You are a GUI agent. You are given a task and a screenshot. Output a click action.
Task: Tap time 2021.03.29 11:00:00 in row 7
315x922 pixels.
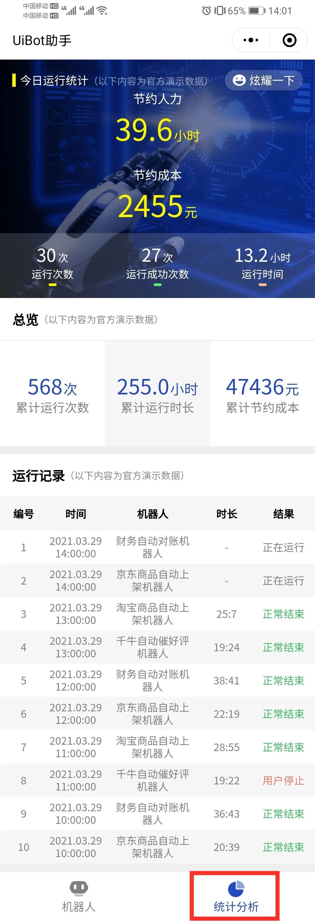[76, 747]
